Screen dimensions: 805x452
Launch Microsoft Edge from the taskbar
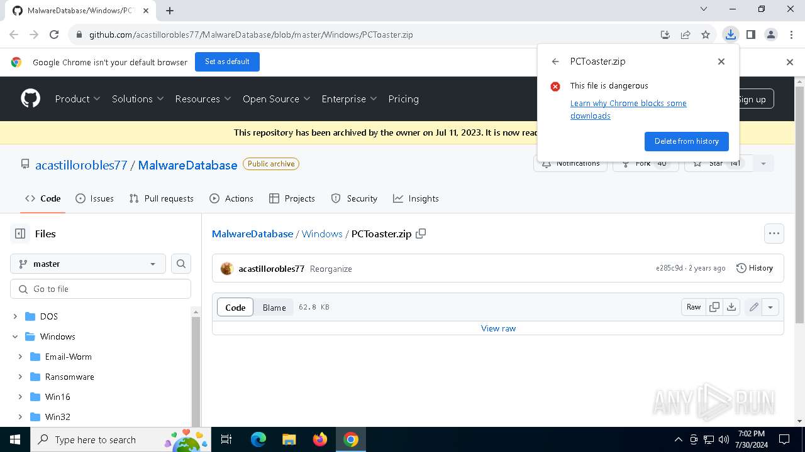tap(258, 439)
